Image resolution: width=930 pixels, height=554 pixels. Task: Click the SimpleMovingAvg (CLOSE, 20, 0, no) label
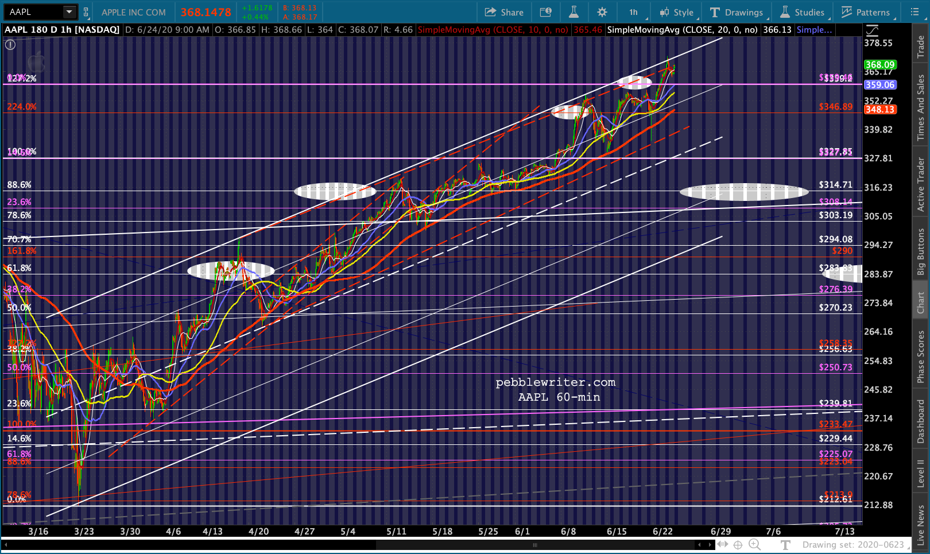683,29
